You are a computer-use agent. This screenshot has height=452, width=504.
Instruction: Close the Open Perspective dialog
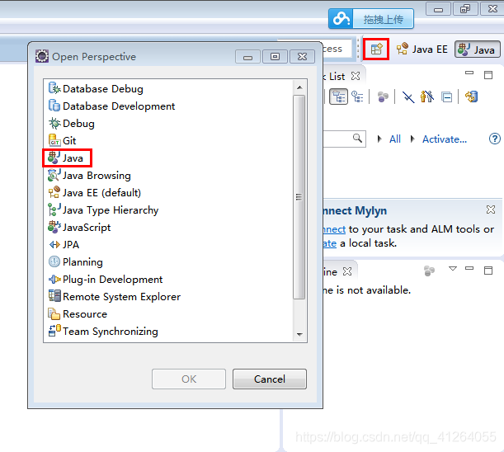click(x=302, y=57)
